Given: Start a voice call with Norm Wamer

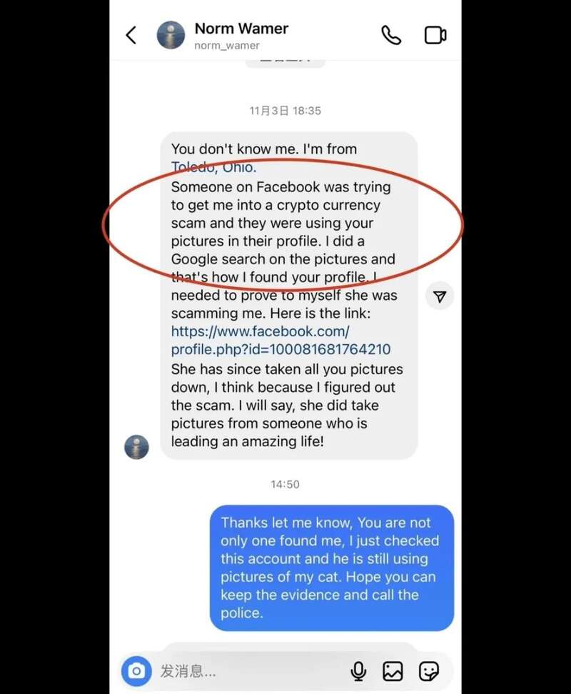Looking at the screenshot, I should pos(391,35).
